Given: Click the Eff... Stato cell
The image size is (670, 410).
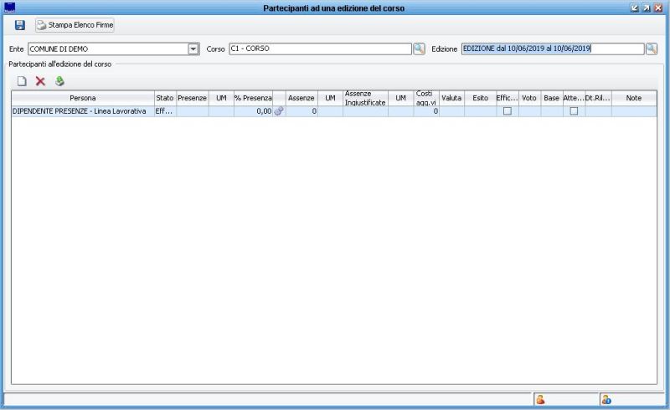Looking at the screenshot, I should tap(165, 111).
